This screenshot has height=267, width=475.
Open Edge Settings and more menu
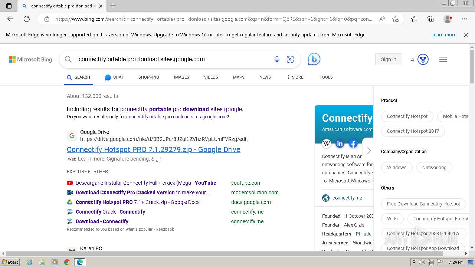(465, 19)
